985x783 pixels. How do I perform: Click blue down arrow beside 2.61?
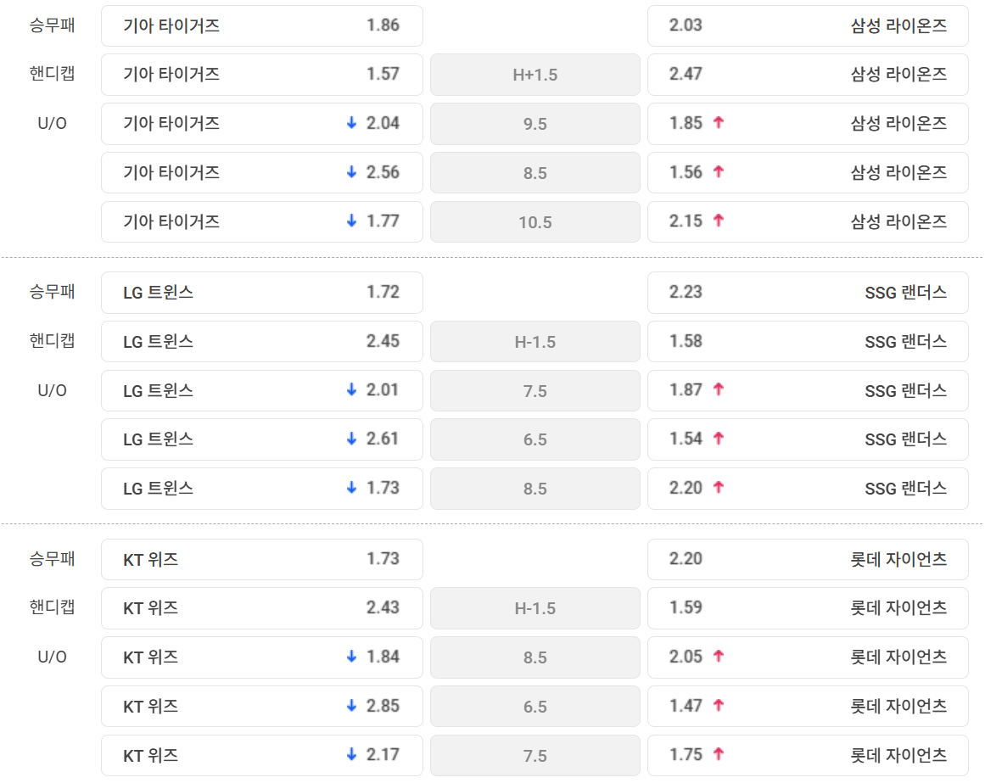point(352,439)
